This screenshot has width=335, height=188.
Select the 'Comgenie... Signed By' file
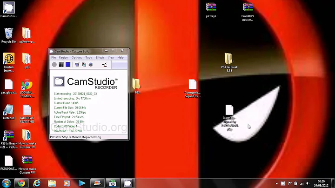(x=193, y=88)
